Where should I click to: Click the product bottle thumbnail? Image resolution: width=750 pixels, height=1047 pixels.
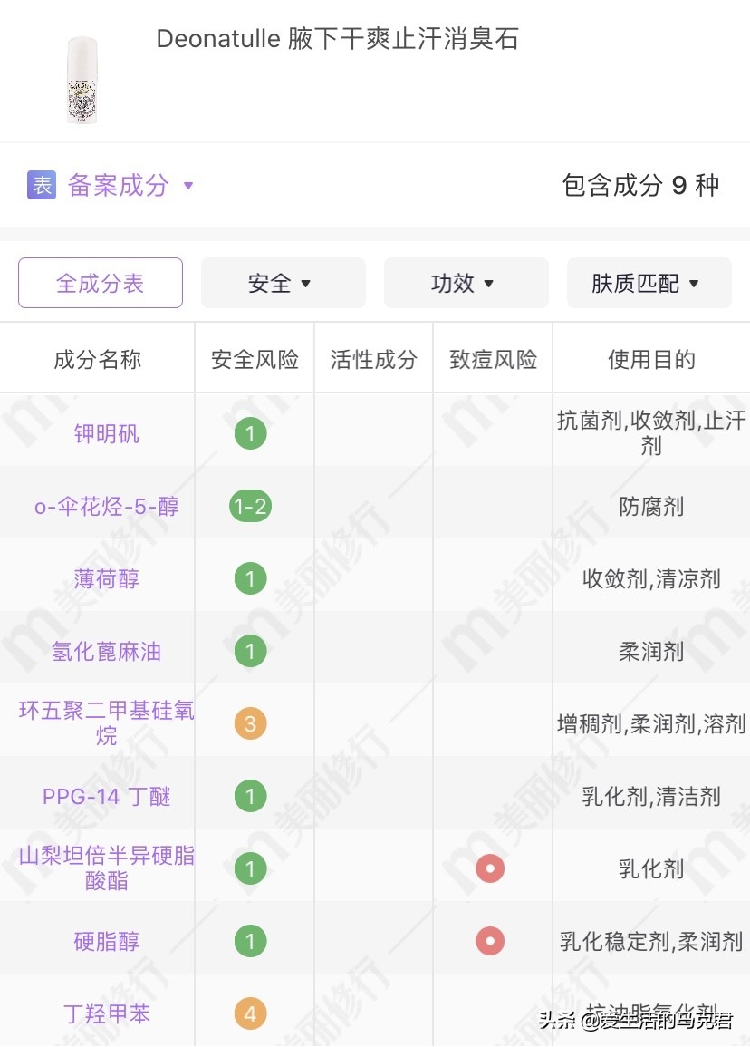click(82, 80)
